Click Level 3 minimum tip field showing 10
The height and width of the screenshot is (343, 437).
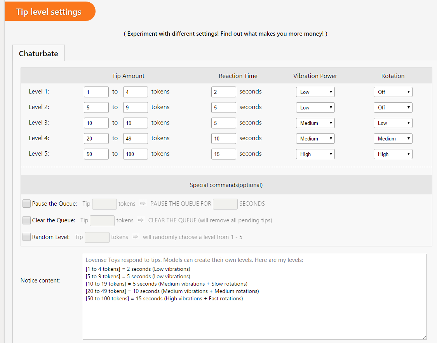96,123
